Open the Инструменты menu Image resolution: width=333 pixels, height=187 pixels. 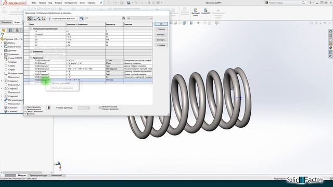(x=71, y=3)
